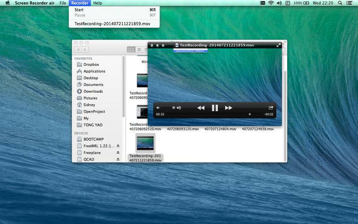Click the low volume speaker icon in player
358x224 pixels.
(x=158, y=108)
